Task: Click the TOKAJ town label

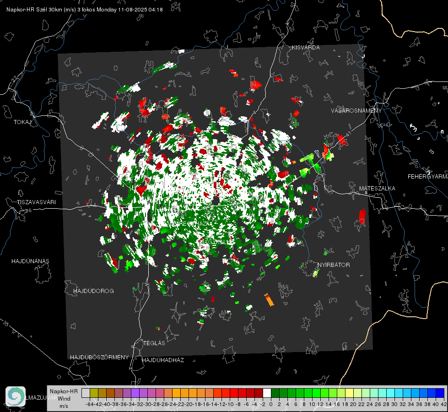Action: coord(22,122)
